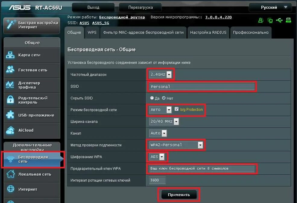Switch to the 'Общие' tab
This screenshot has height=203, width=297.
pyautogui.click(x=74, y=33)
